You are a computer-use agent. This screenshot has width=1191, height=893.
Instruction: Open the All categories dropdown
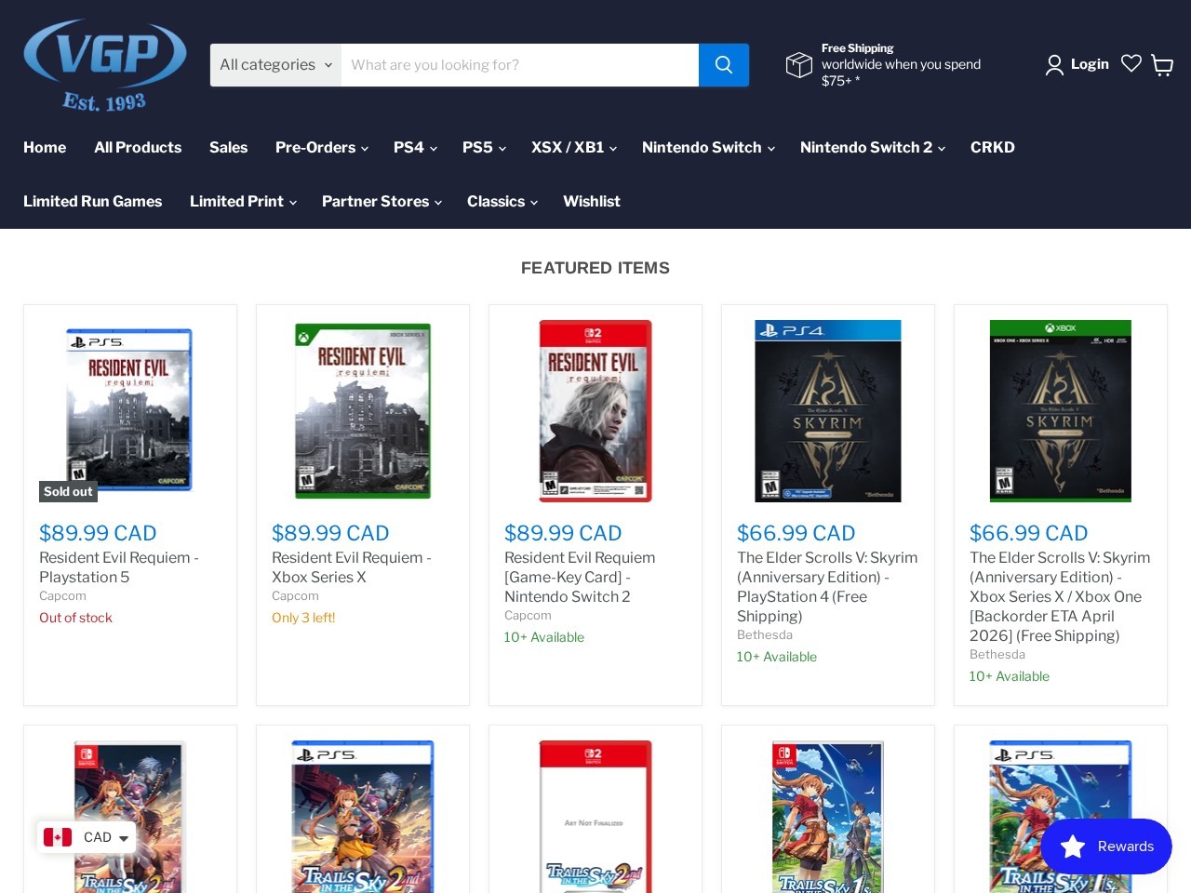tap(274, 65)
